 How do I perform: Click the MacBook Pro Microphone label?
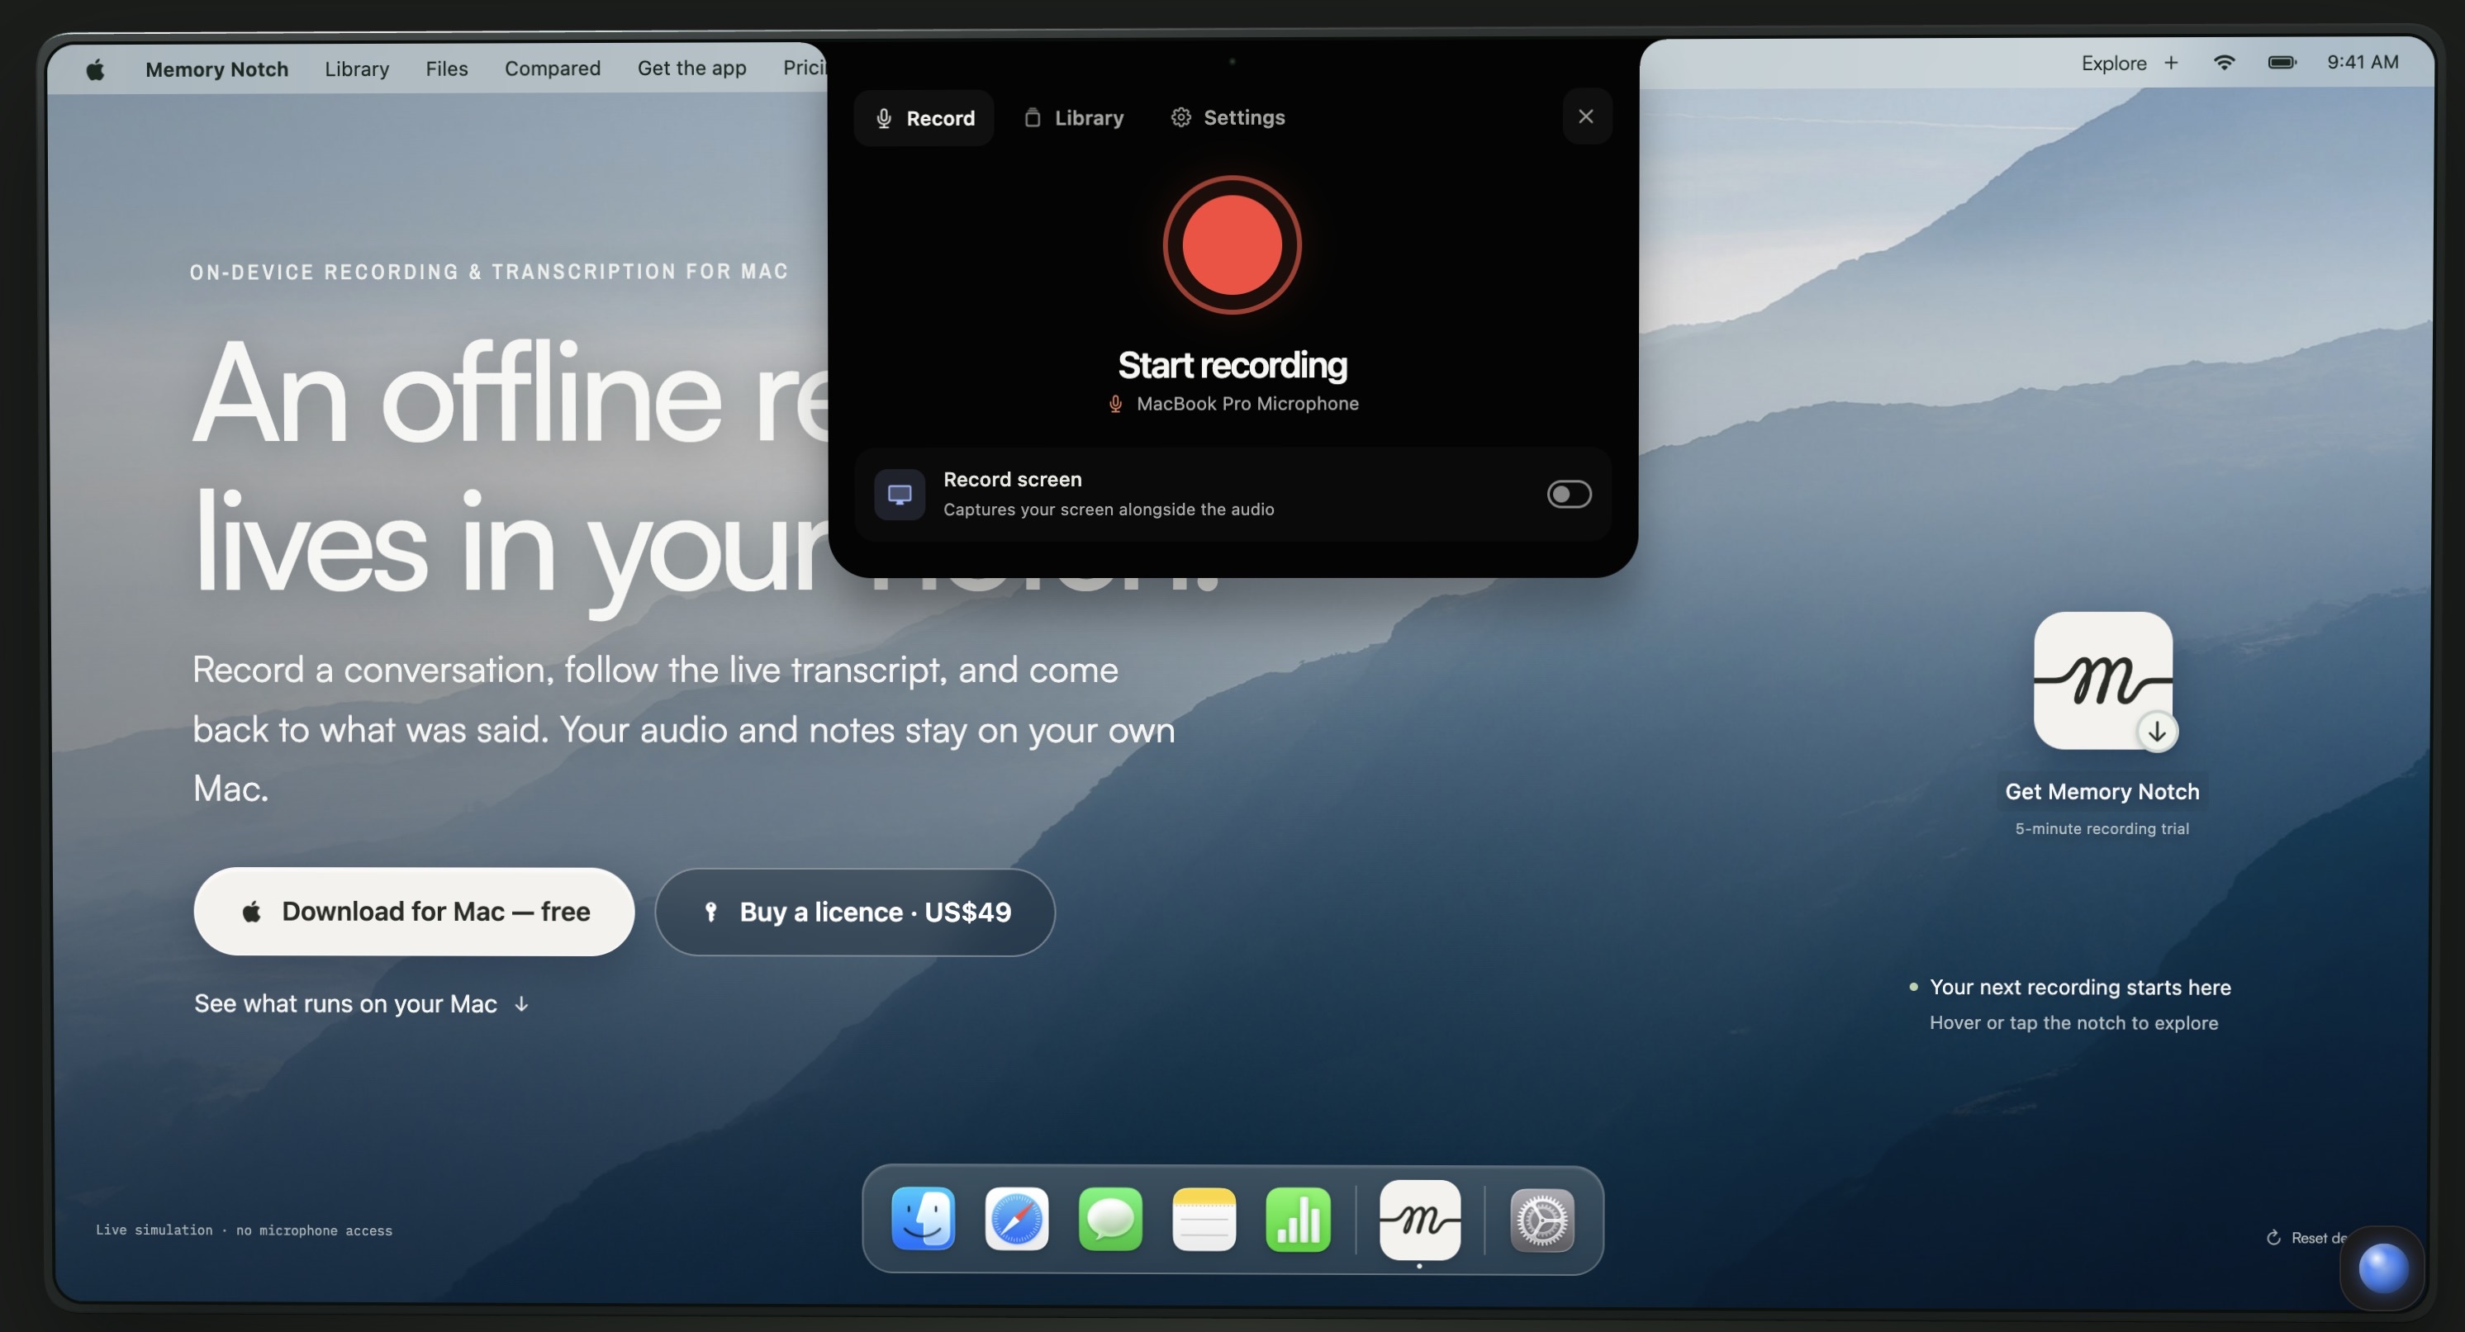(x=1247, y=404)
